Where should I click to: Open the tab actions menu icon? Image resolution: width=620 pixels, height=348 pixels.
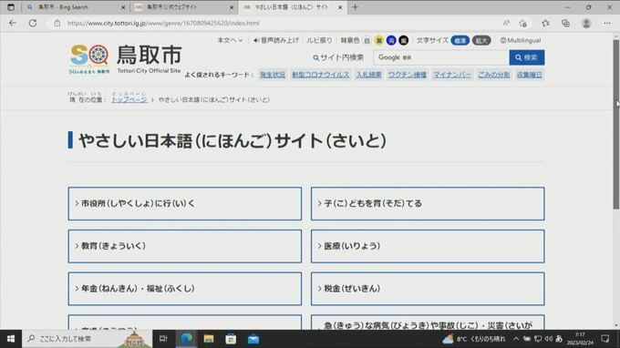pos(11,7)
